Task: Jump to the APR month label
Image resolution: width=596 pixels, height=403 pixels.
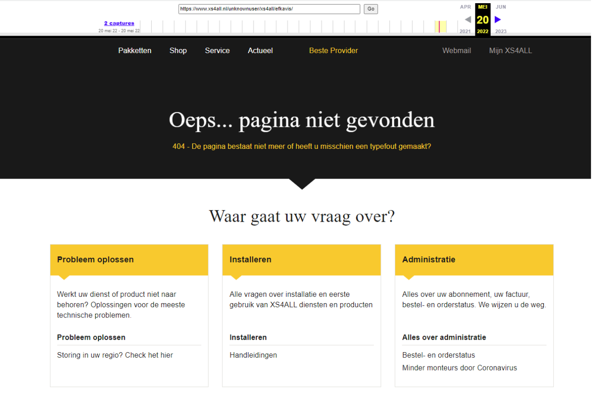Action: tap(465, 7)
